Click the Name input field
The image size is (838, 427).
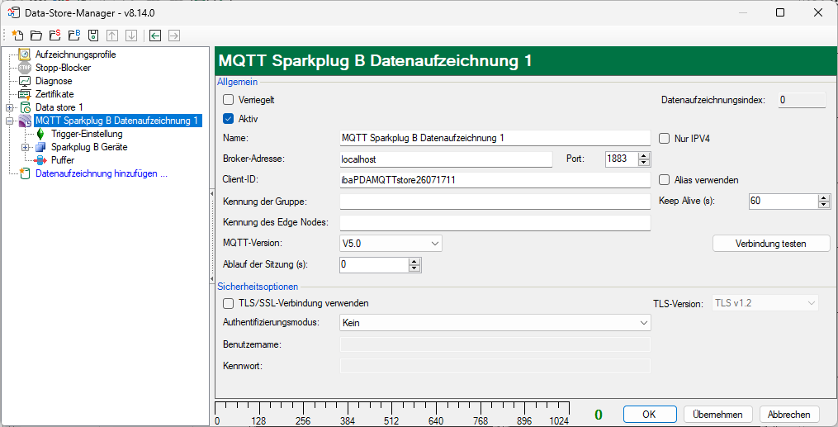[495, 138]
